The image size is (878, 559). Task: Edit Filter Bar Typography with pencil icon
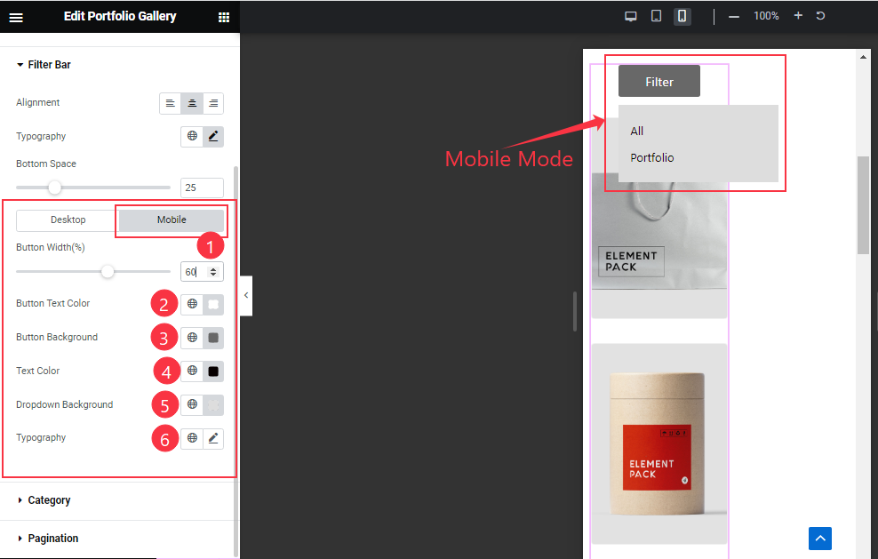213,136
